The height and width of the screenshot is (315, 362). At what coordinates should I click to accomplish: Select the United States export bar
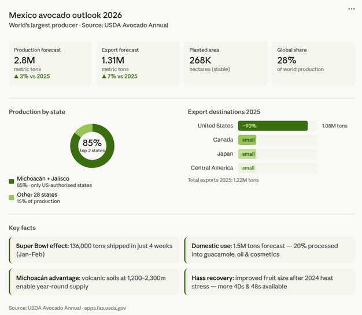click(272, 126)
